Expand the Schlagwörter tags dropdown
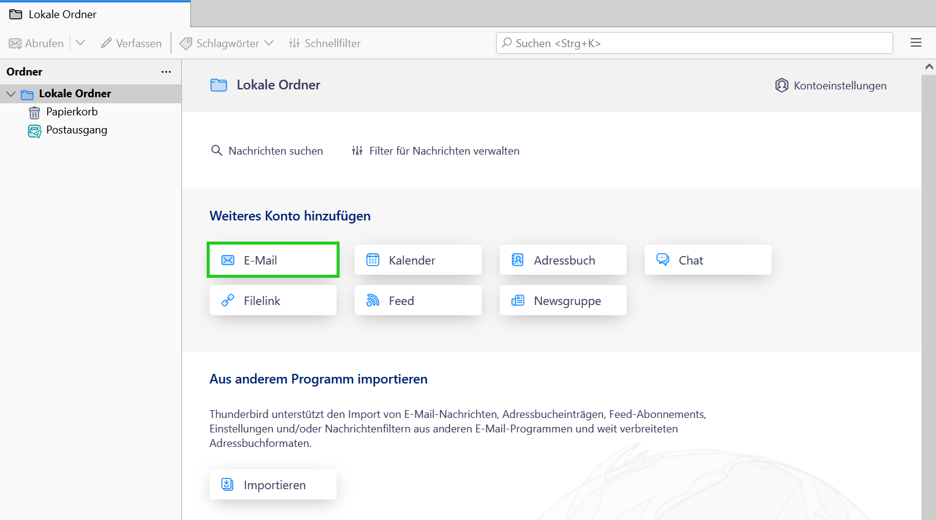The width and height of the screenshot is (936, 520). pyautogui.click(x=227, y=43)
